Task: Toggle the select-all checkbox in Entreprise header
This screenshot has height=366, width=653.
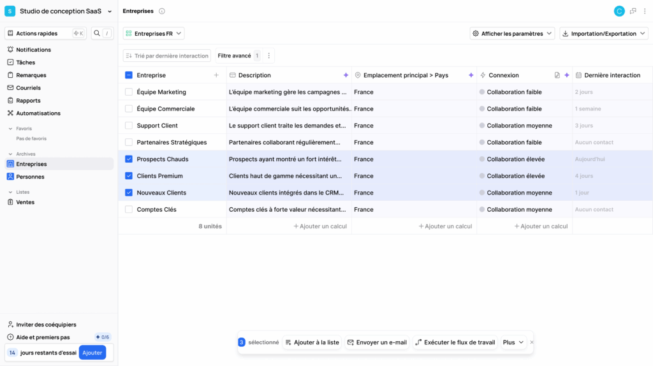Action: pos(129,75)
